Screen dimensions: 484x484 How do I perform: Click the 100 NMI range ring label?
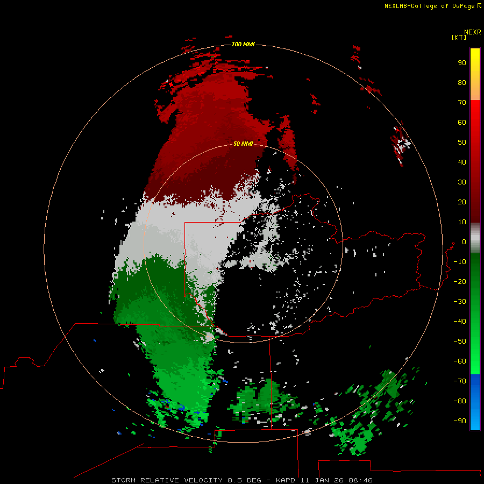pyautogui.click(x=243, y=45)
